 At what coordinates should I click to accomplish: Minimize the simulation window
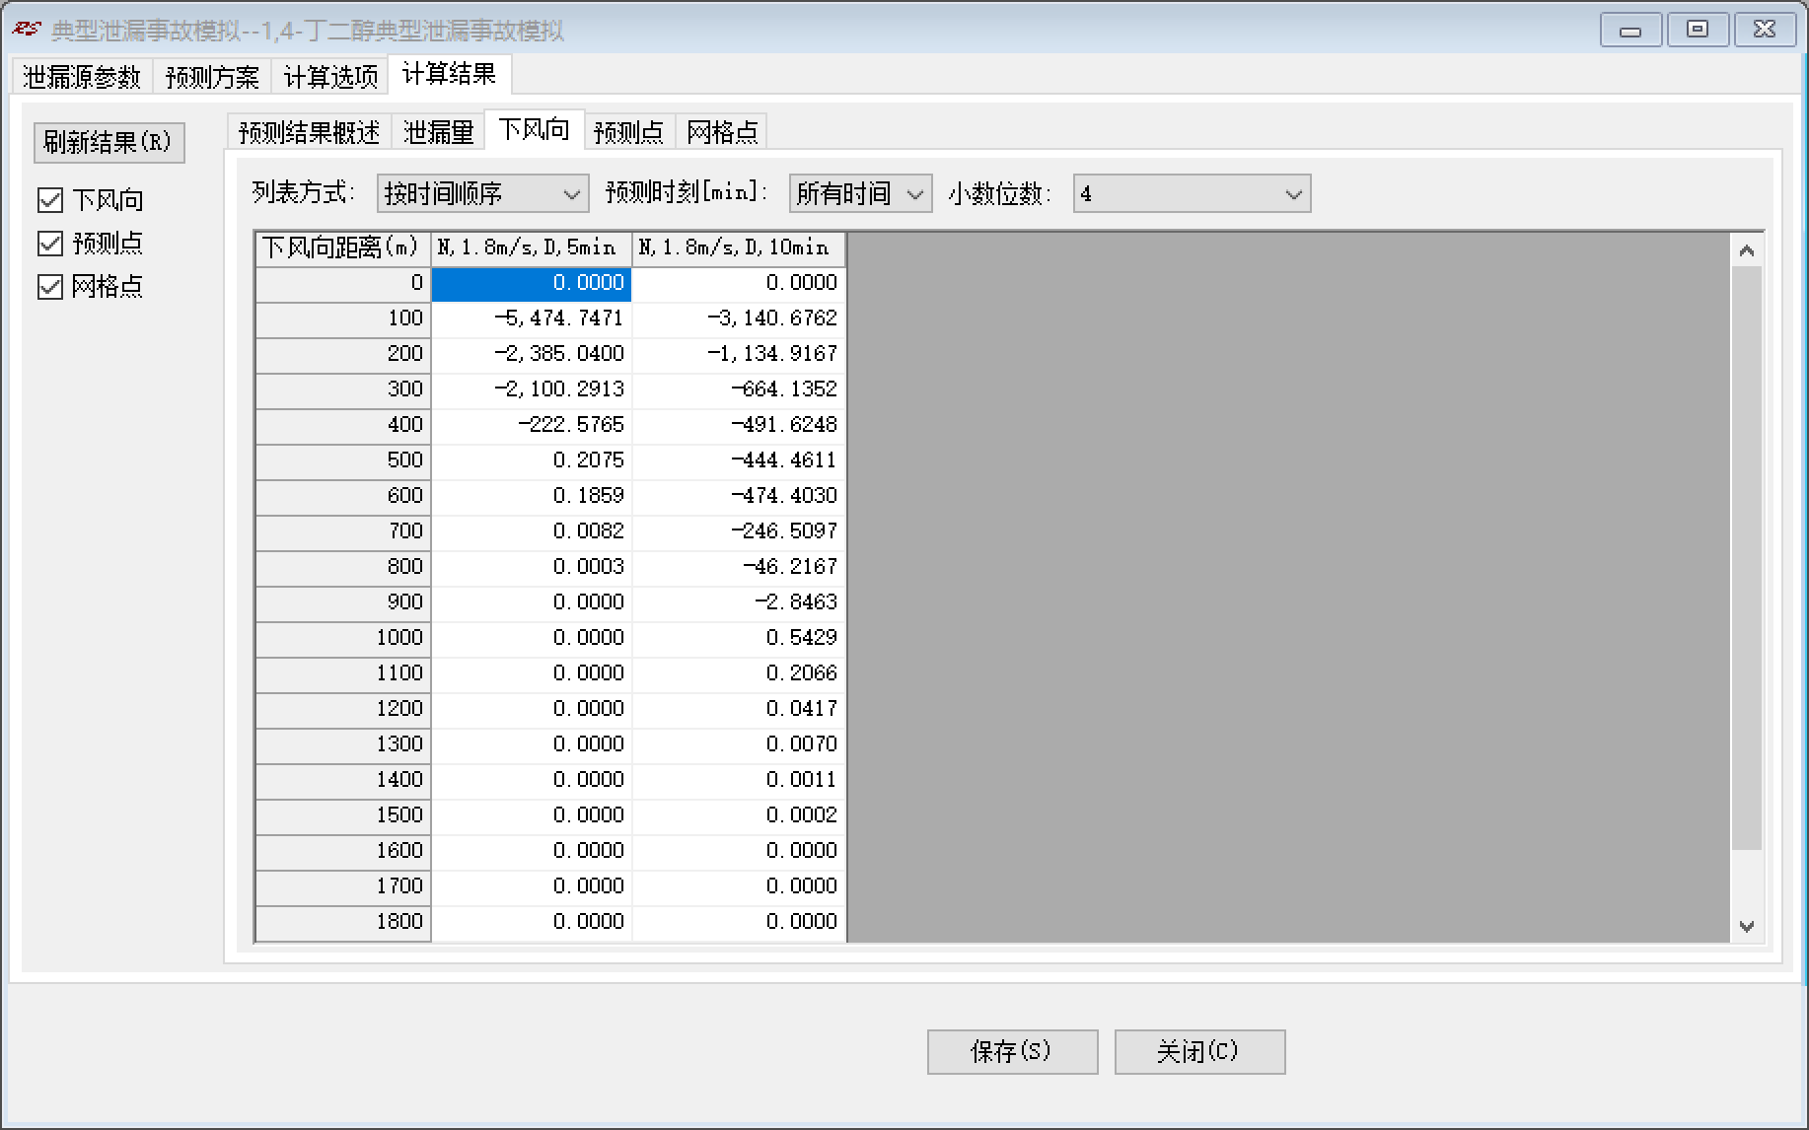[x=1630, y=30]
